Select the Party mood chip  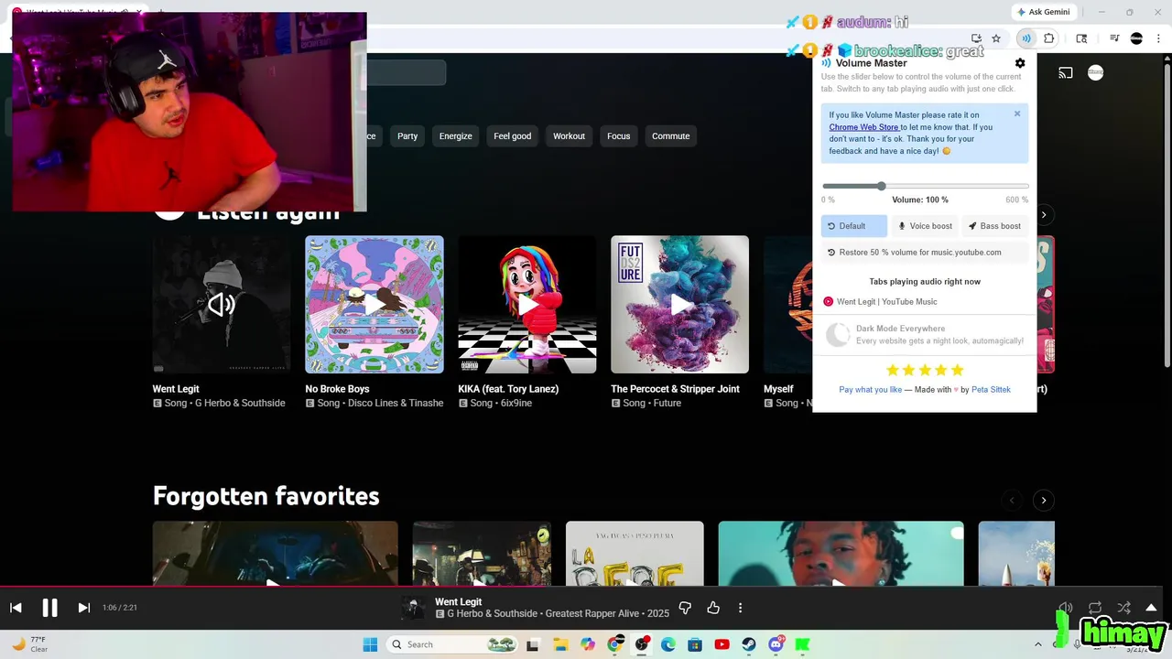pyautogui.click(x=407, y=136)
